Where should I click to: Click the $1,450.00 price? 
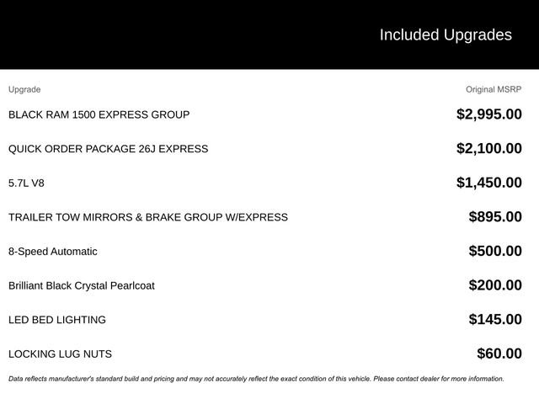point(488,183)
